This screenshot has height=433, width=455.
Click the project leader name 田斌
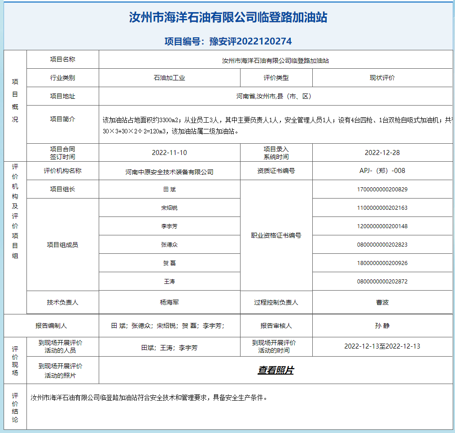pos(169,190)
